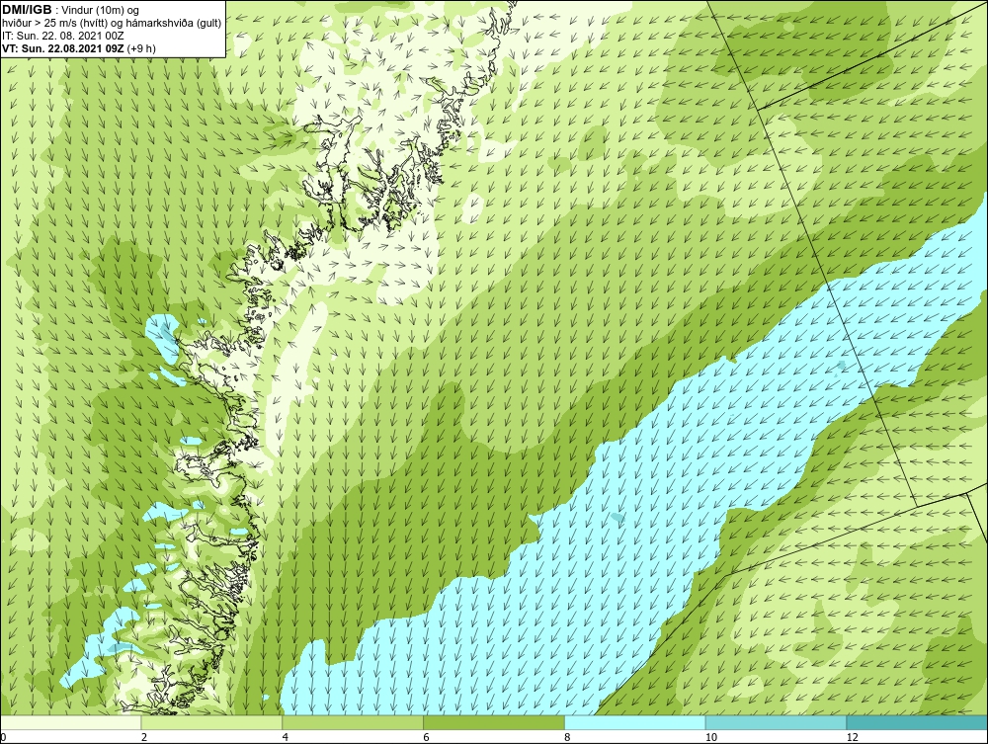988x744 pixels.
Task: Click the legend scale label '4'
Action: pyautogui.click(x=285, y=737)
